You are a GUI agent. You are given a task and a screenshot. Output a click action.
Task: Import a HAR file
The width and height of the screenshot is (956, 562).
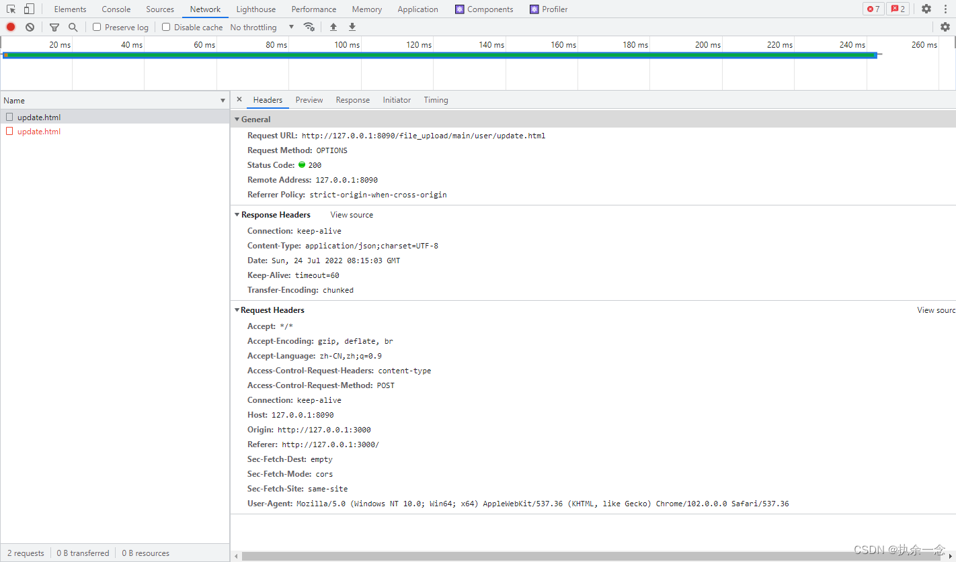pos(333,27)
